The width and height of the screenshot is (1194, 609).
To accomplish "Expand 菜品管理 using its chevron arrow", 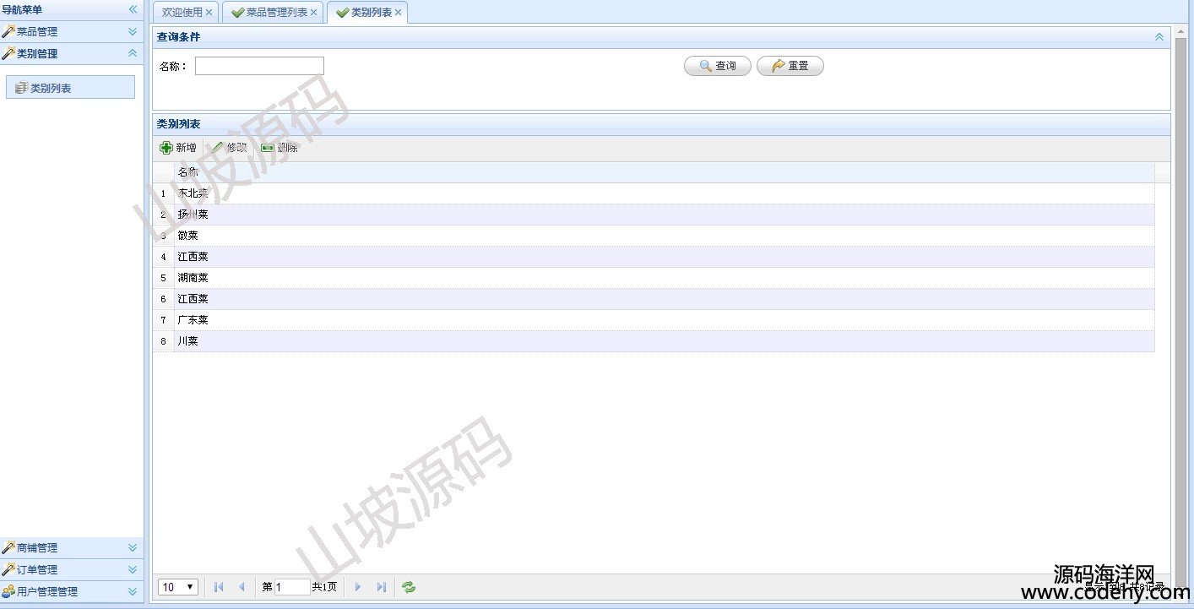I will click(133, 31).
